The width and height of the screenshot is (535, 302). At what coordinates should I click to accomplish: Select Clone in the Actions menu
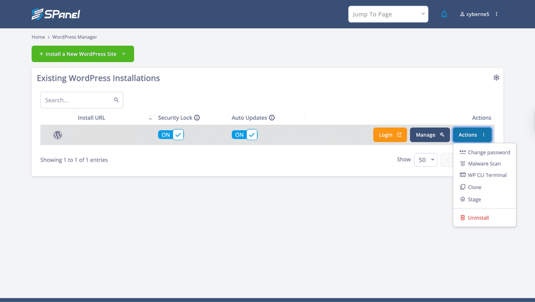pos(471,187)
